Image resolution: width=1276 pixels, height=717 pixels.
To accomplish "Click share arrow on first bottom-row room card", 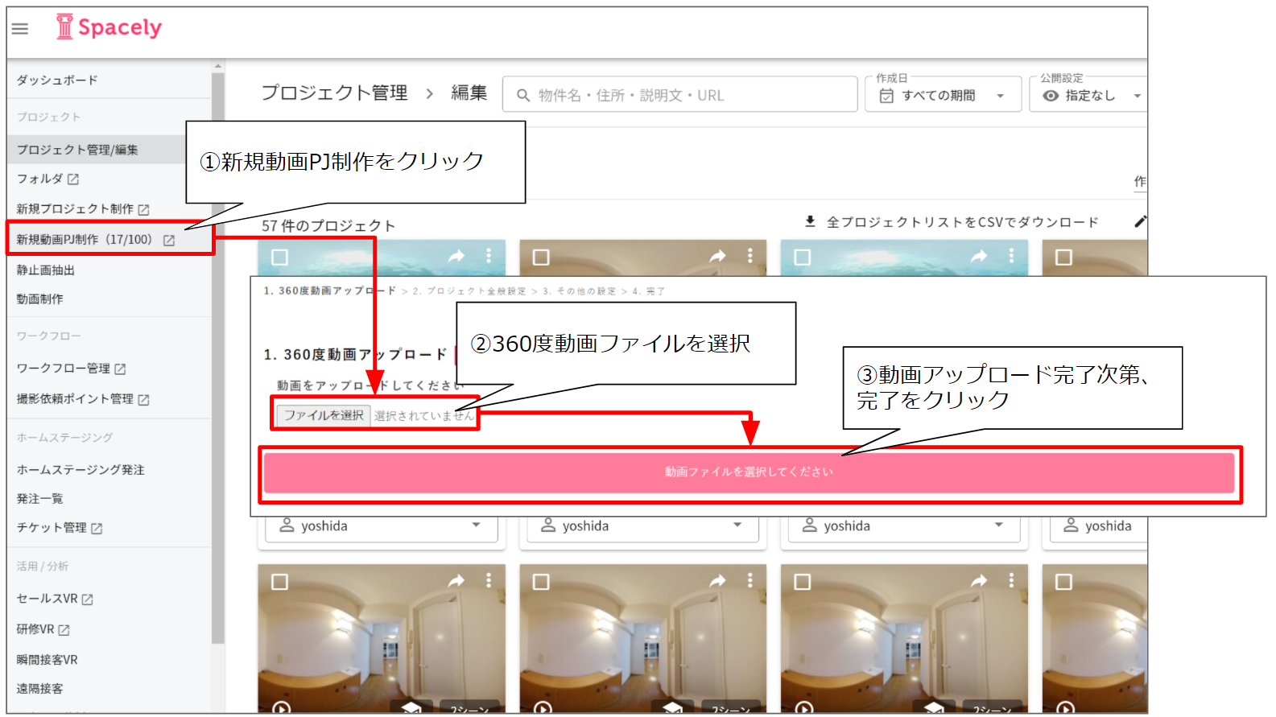I will tap(456, 581).
